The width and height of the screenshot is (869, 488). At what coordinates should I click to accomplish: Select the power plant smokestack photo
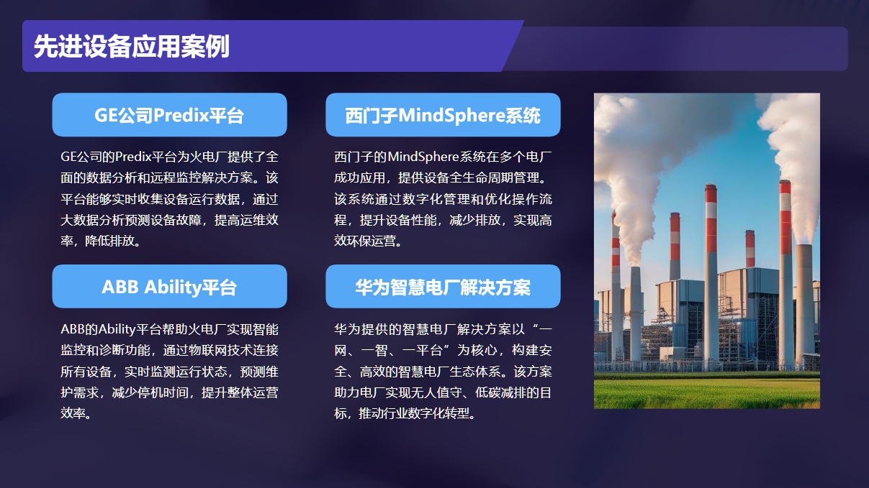[x=707, y=251]
